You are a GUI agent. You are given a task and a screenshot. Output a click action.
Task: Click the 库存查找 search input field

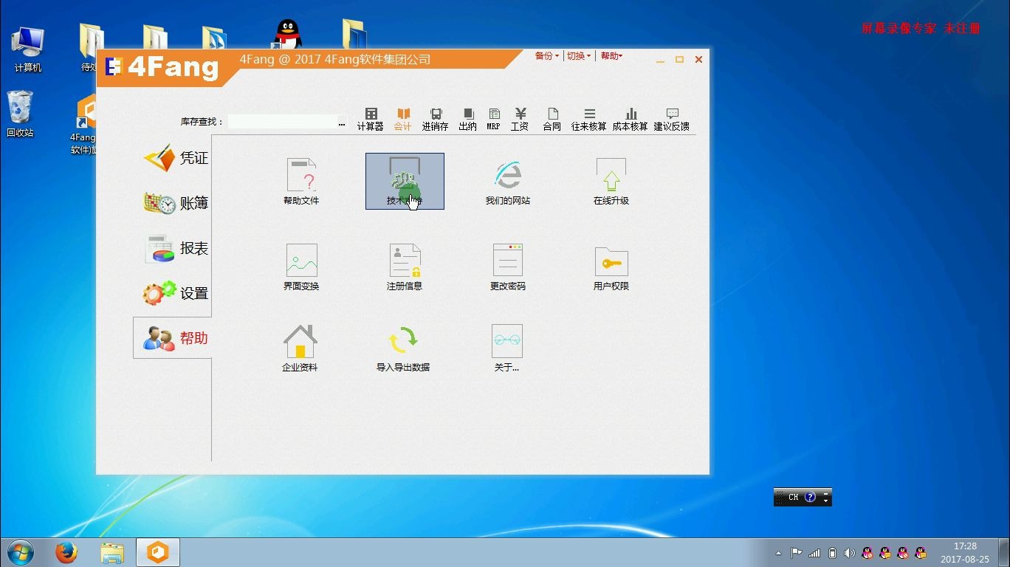point(283,122)
